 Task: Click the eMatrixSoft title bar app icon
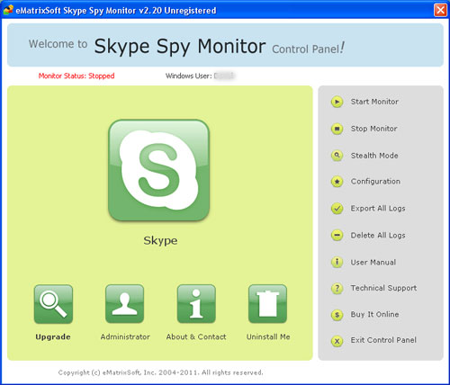pos(8,10)
